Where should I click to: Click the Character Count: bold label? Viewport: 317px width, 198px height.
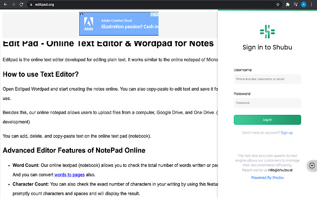(x=31, y=184)
